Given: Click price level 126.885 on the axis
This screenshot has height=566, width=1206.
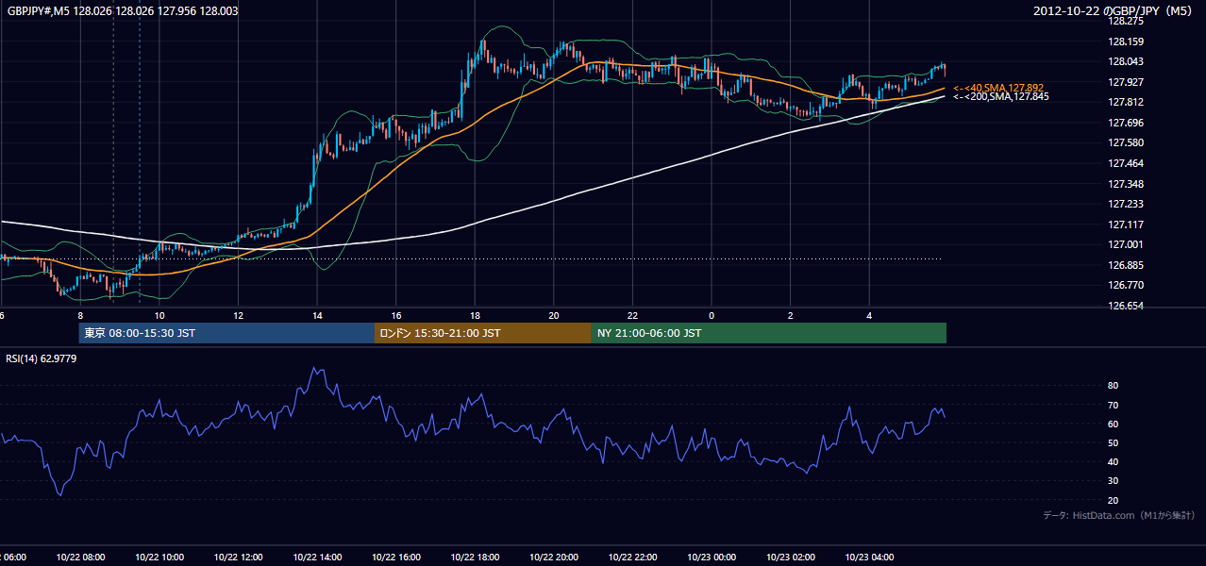Looking at the screenshot, I should (x=1127, y=265).
